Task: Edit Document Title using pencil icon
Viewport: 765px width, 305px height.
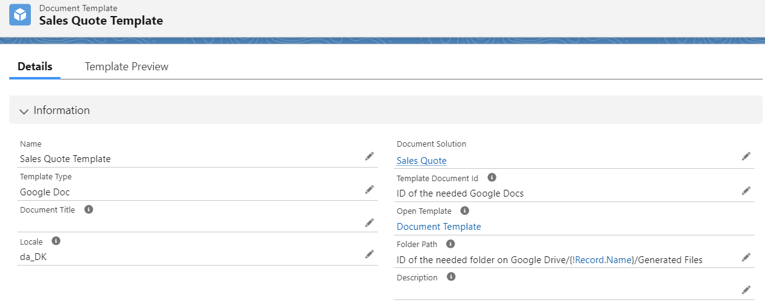Action: tap(369, 222)
